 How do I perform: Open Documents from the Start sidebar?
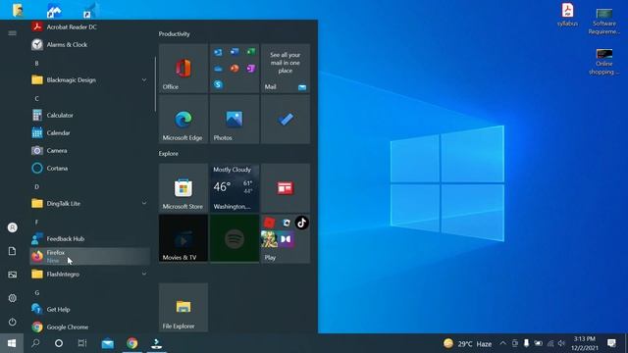tap(13, 251)
